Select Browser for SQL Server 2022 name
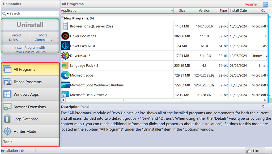The image size is (272, 154). pos(92,26)
